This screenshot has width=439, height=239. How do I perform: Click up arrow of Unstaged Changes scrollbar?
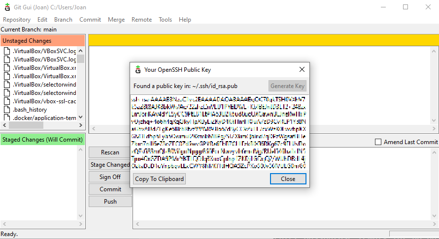point(81,51)
